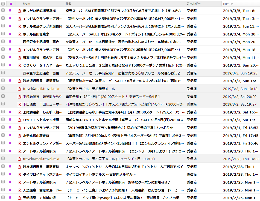Click the Rakuten icon beside まつだい芝峠温泉雲海
The height and width of the screenshot is (201, 260).
point(20,11)
